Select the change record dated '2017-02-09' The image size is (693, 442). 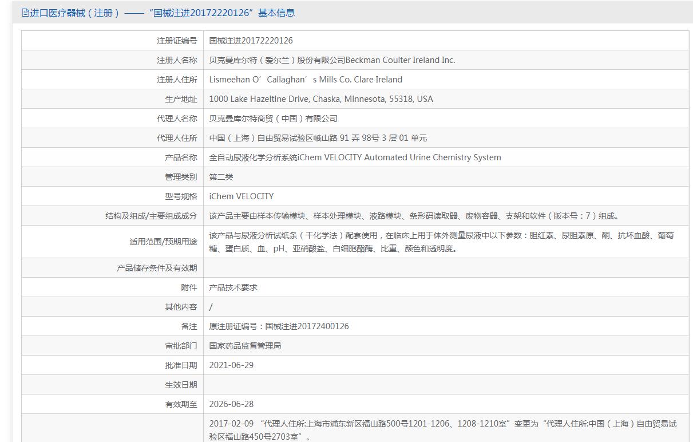point(443,430)
